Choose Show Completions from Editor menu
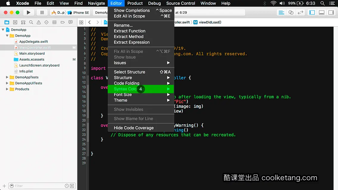Image resolution: width=338 pixels, height=190 pixels. [x=141, y=10]
